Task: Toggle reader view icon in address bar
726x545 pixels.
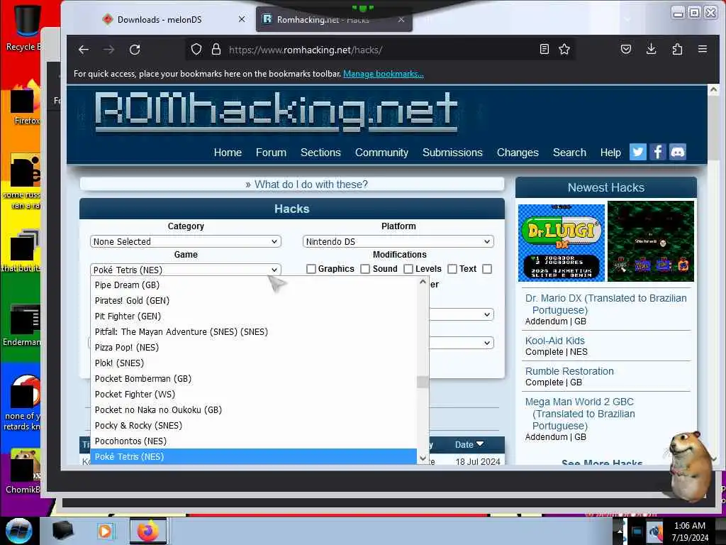Action: (544, 49)
